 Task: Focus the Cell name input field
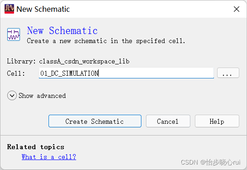tap(126, 73)
